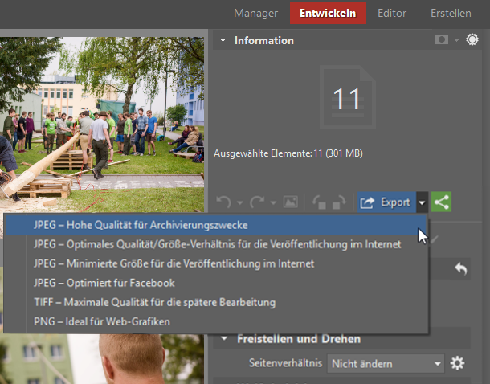This screenshot has height=384, width=490.
Task: Choose JPEG Optimales Qualität/Größe-Verhältnis preset
Action: pyautogui.click(x=216, y=244)
